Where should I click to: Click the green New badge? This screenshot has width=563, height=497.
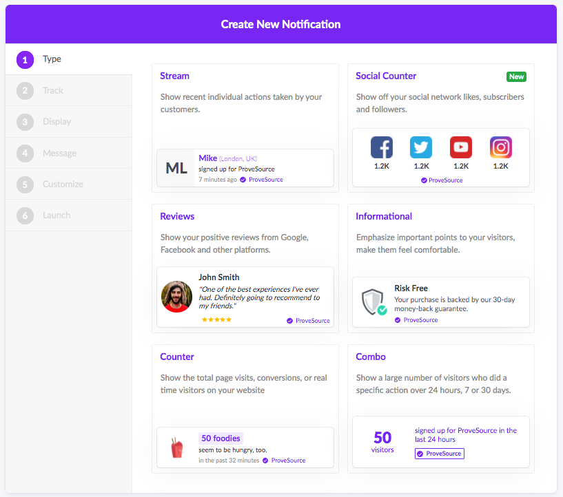516,76
